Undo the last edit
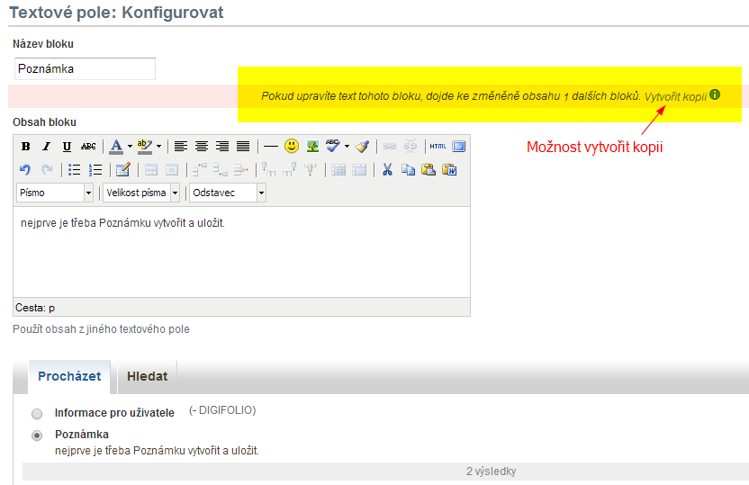Viewport: 749px width, 485px height. (25, 169)
